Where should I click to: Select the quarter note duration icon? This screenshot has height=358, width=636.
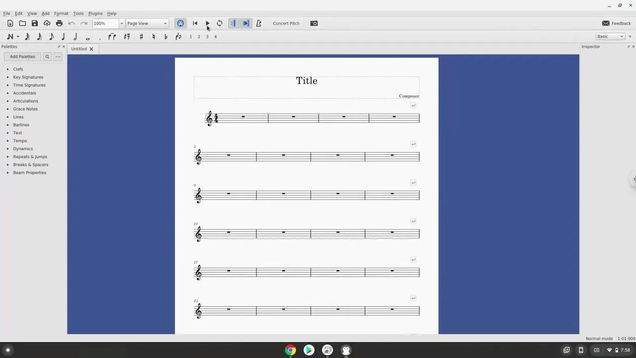(63, 36)
